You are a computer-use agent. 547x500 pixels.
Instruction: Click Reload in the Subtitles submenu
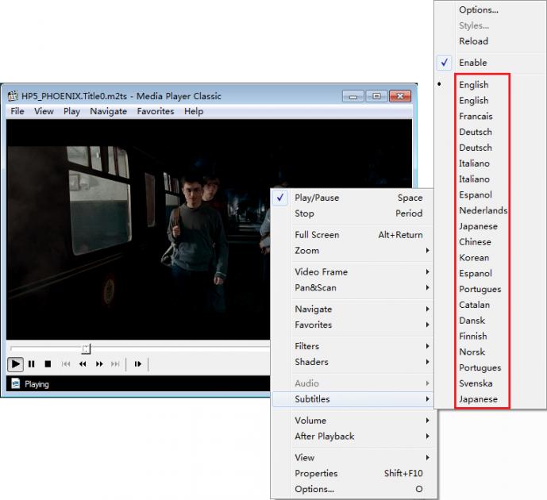[x=491, y=41]
